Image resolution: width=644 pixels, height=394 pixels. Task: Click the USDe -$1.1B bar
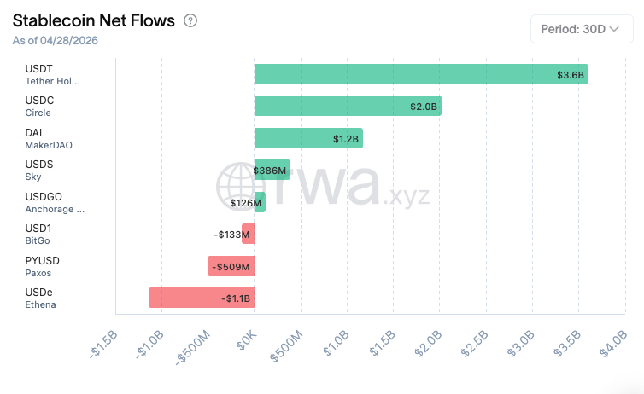[x=201, y=298]
